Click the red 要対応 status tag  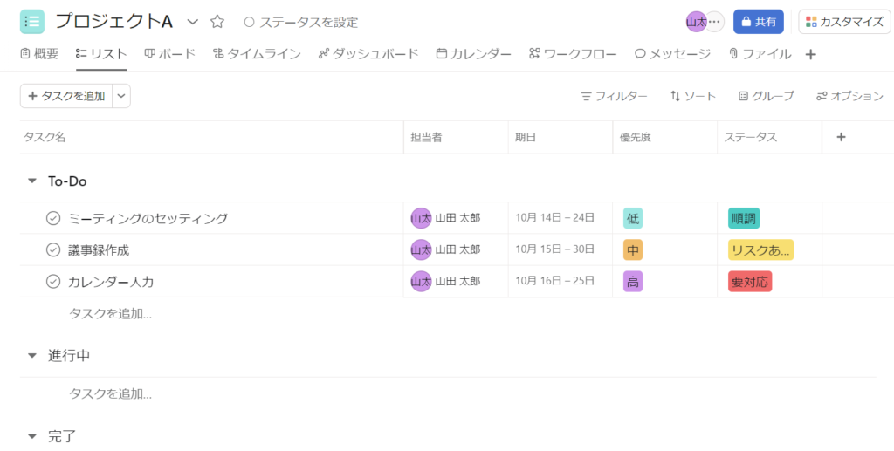click(749, 281)
